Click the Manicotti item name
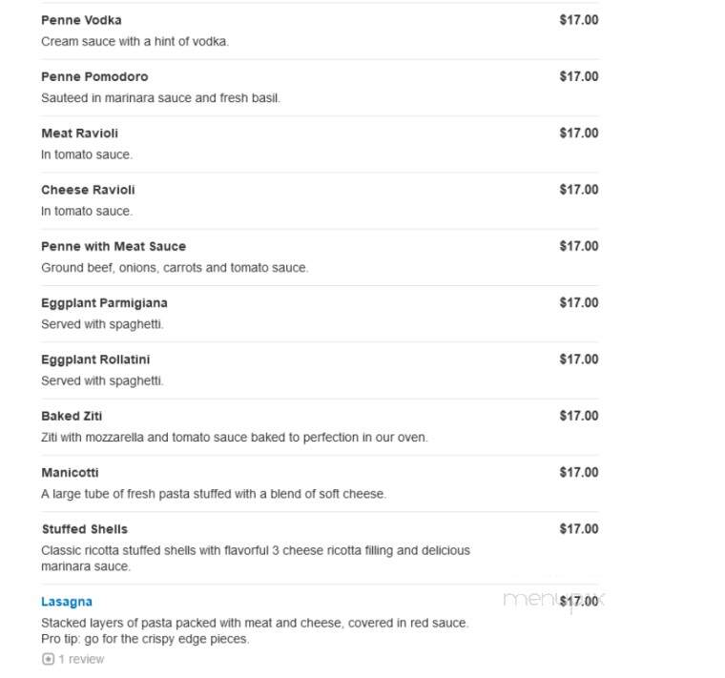 pos(70,472)
